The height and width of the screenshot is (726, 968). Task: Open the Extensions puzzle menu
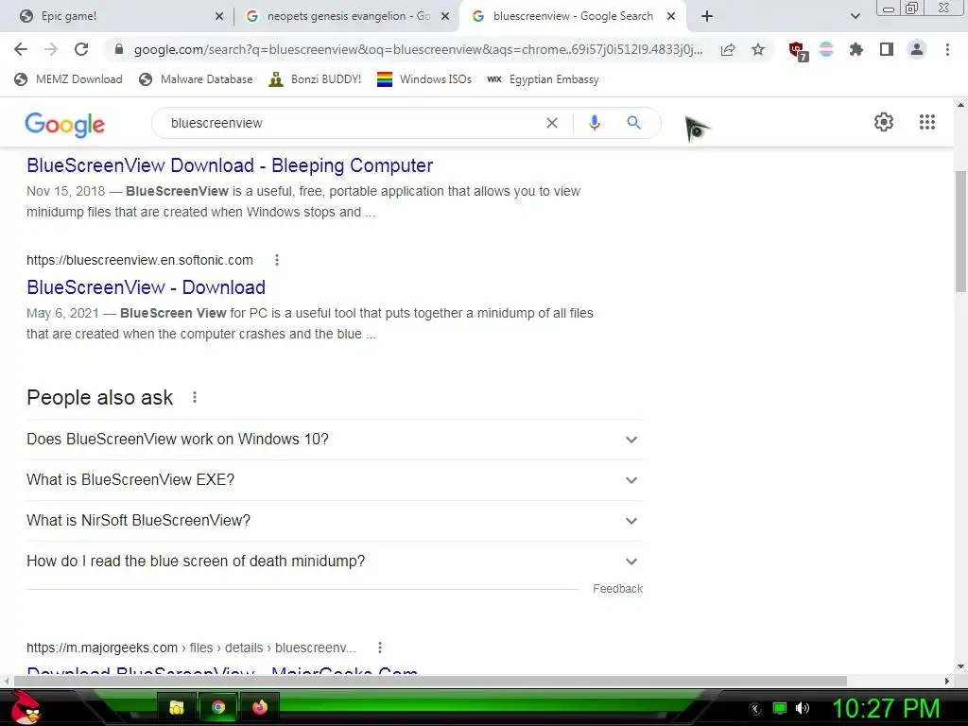856,49
